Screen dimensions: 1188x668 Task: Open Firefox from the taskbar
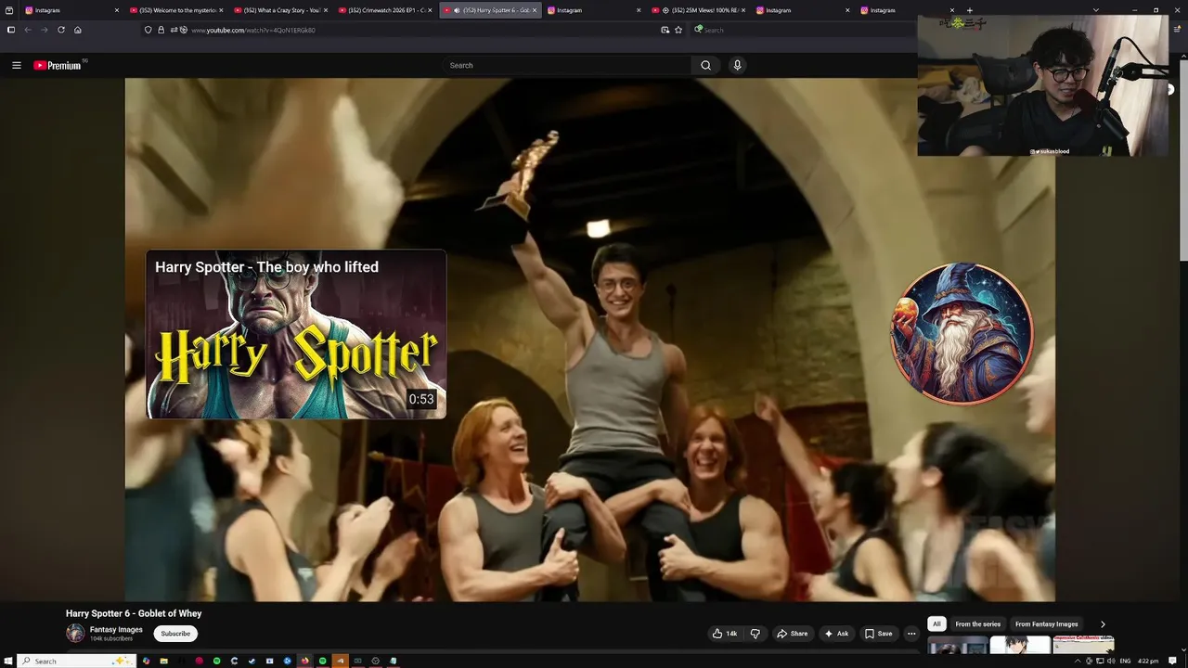304,661
